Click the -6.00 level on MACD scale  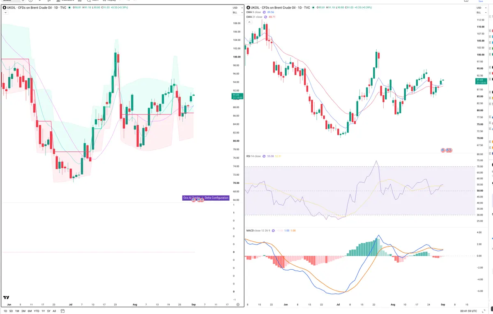[479, 291]
